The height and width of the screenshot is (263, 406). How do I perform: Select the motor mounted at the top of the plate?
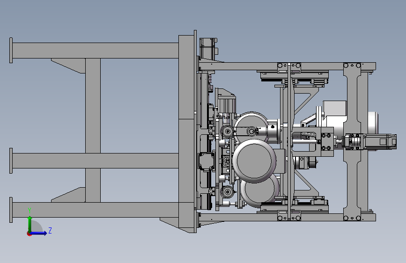(208, 48)
